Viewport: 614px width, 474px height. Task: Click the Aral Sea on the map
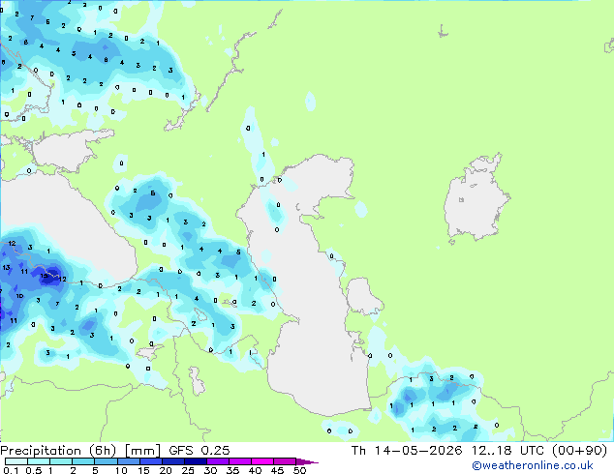[476, 199]
